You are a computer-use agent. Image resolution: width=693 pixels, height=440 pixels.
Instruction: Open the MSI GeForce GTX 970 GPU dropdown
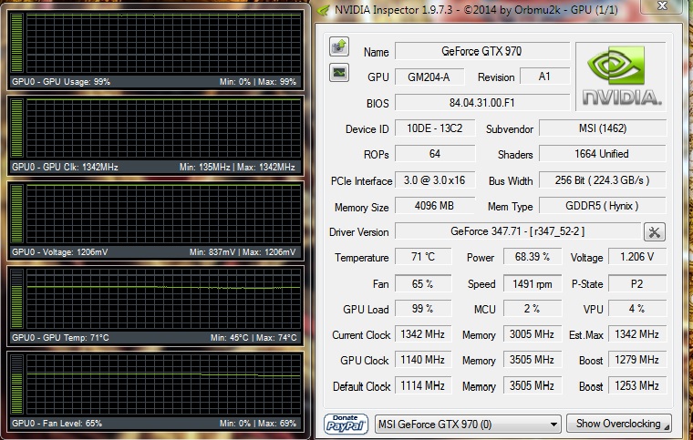tap(468, 425)
